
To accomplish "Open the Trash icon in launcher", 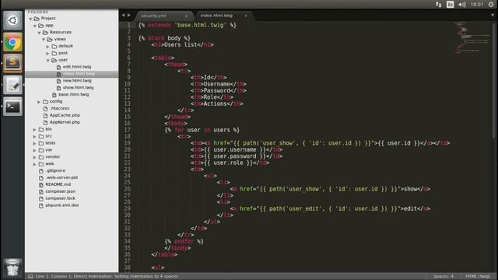I will pos(12,268).
